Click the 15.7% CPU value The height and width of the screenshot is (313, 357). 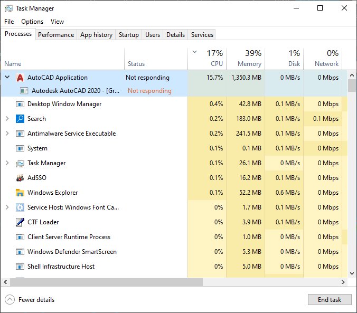point(215,78)
